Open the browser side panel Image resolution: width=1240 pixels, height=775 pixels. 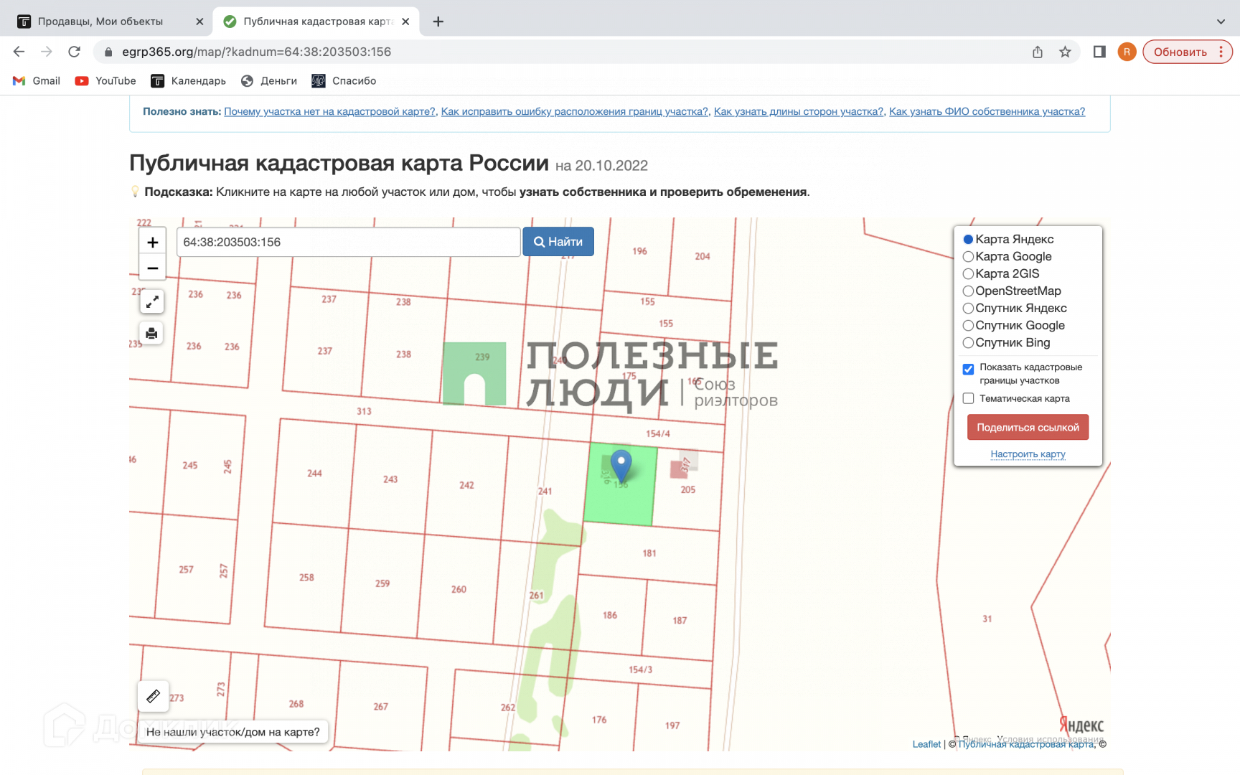tap(1099, 52)
